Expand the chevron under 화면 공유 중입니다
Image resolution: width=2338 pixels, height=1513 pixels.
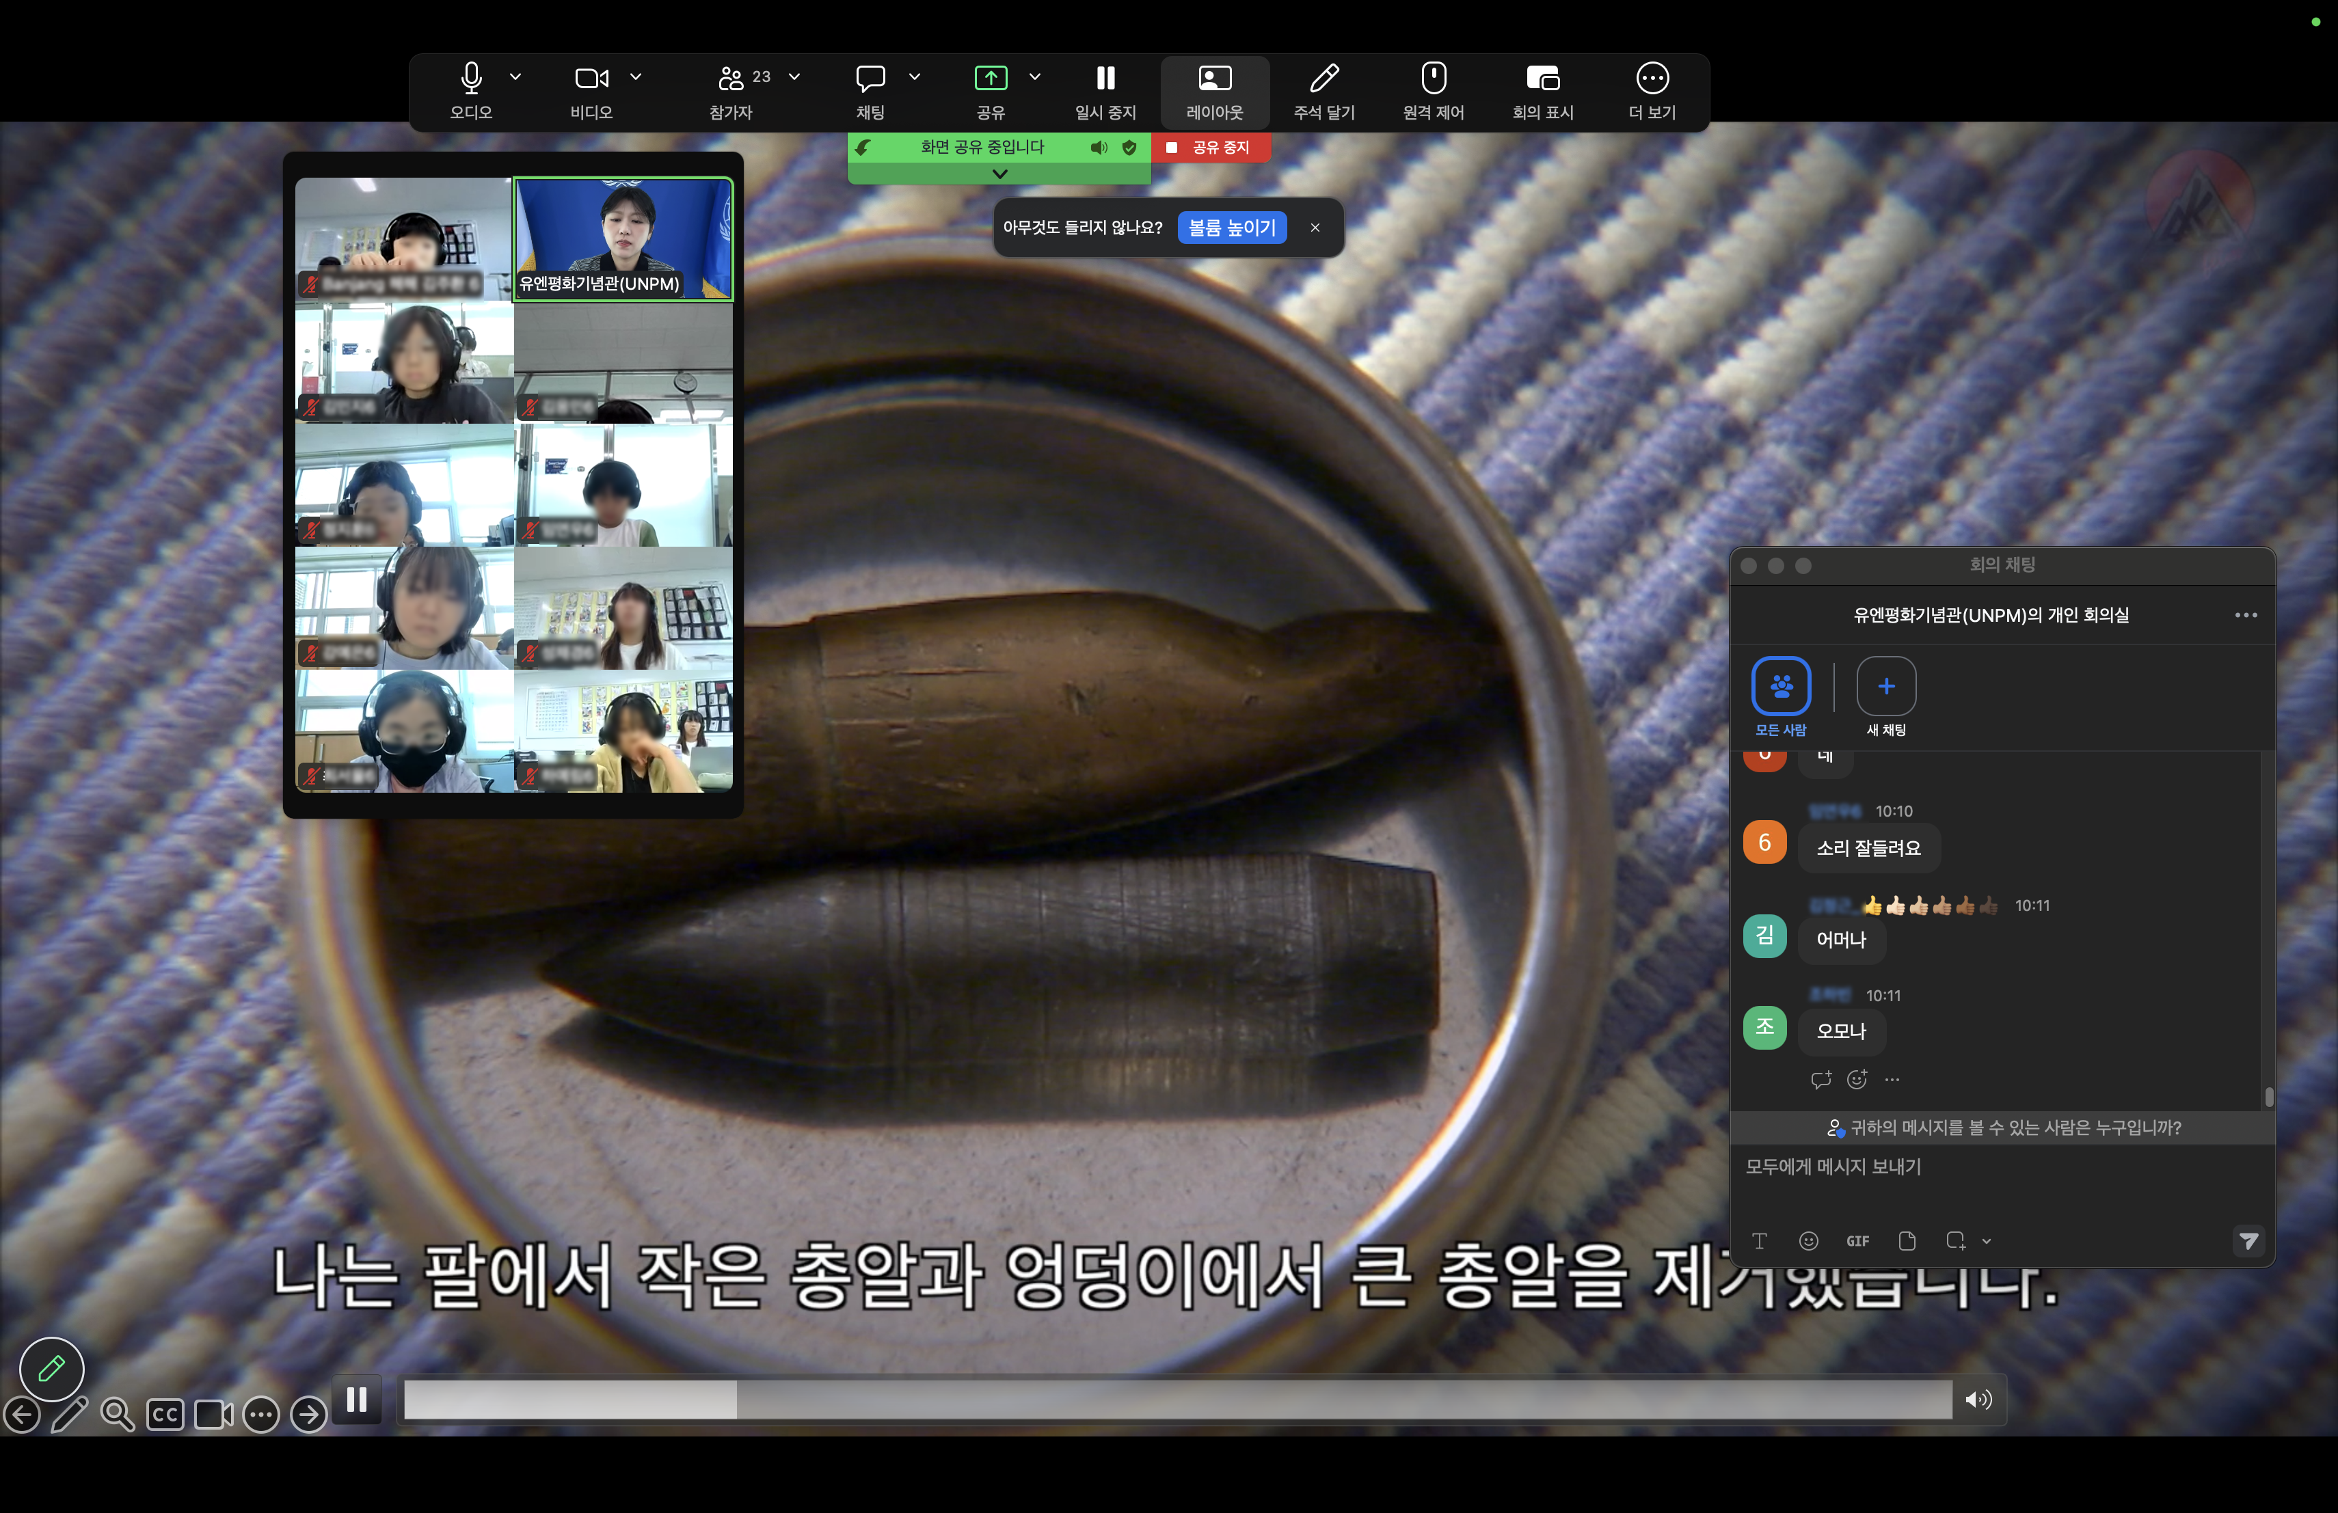[999, 174]
